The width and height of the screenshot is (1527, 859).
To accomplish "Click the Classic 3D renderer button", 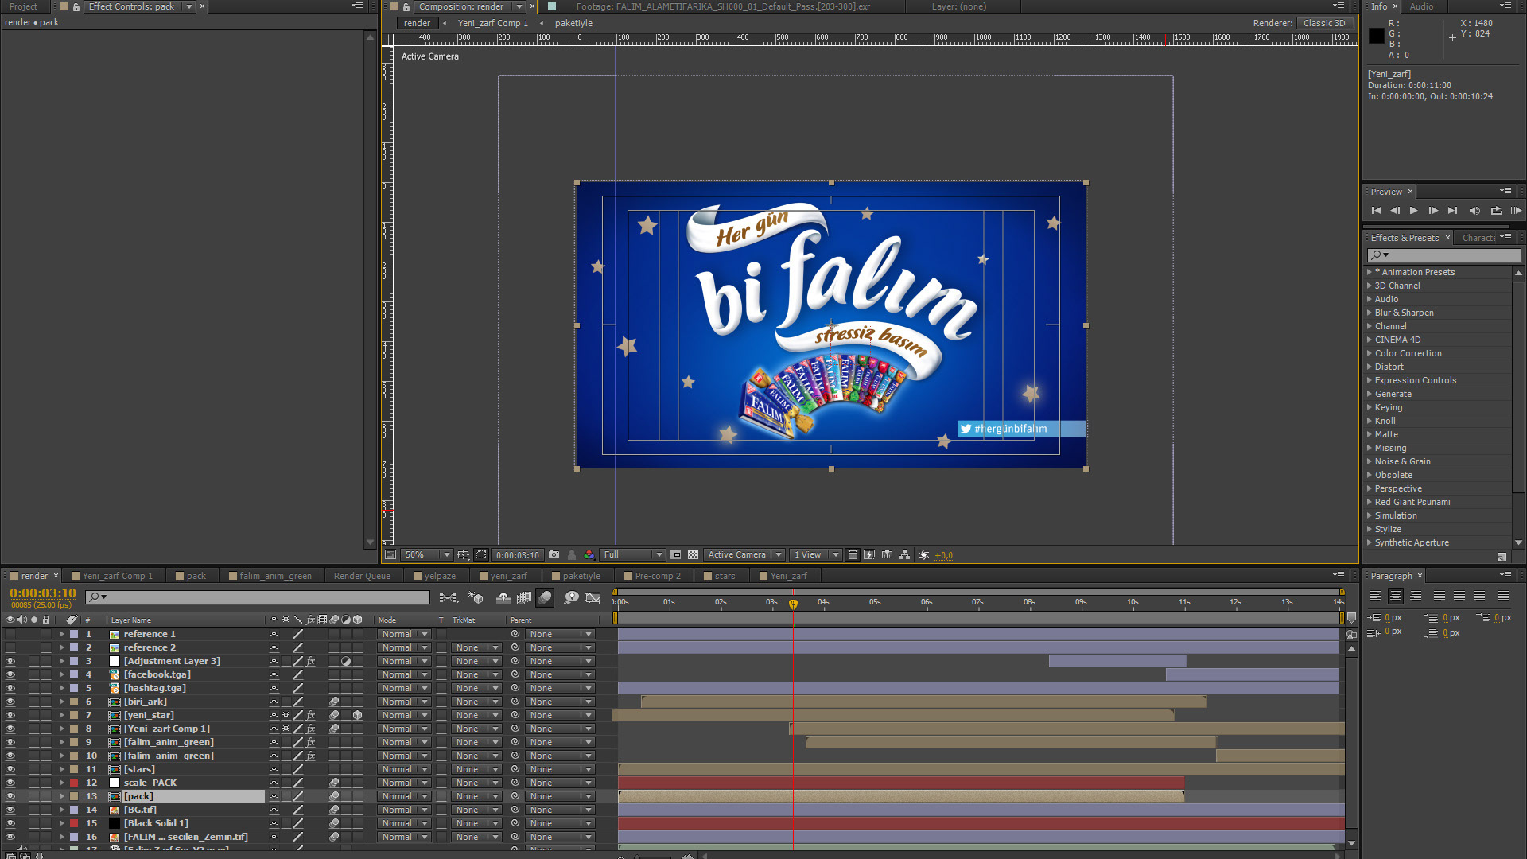I will point(1324,23).
